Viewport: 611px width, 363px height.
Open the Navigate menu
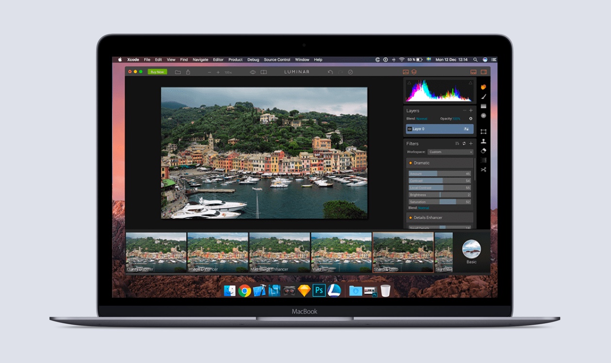200,60
